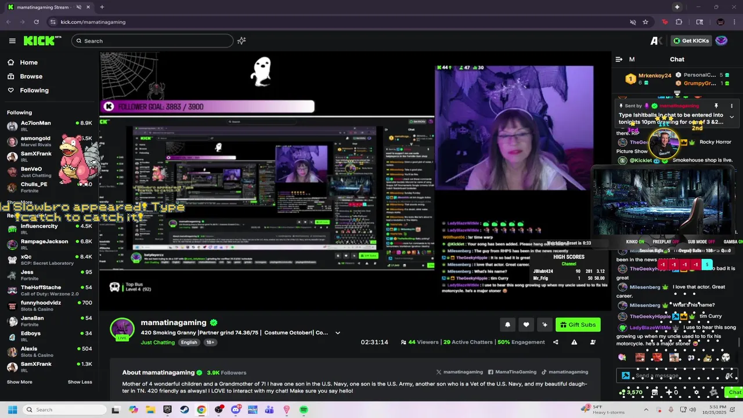The image size is (743, 418).
Task: Click the mamatinagaming channel name
Action: [x=174, y=323]
